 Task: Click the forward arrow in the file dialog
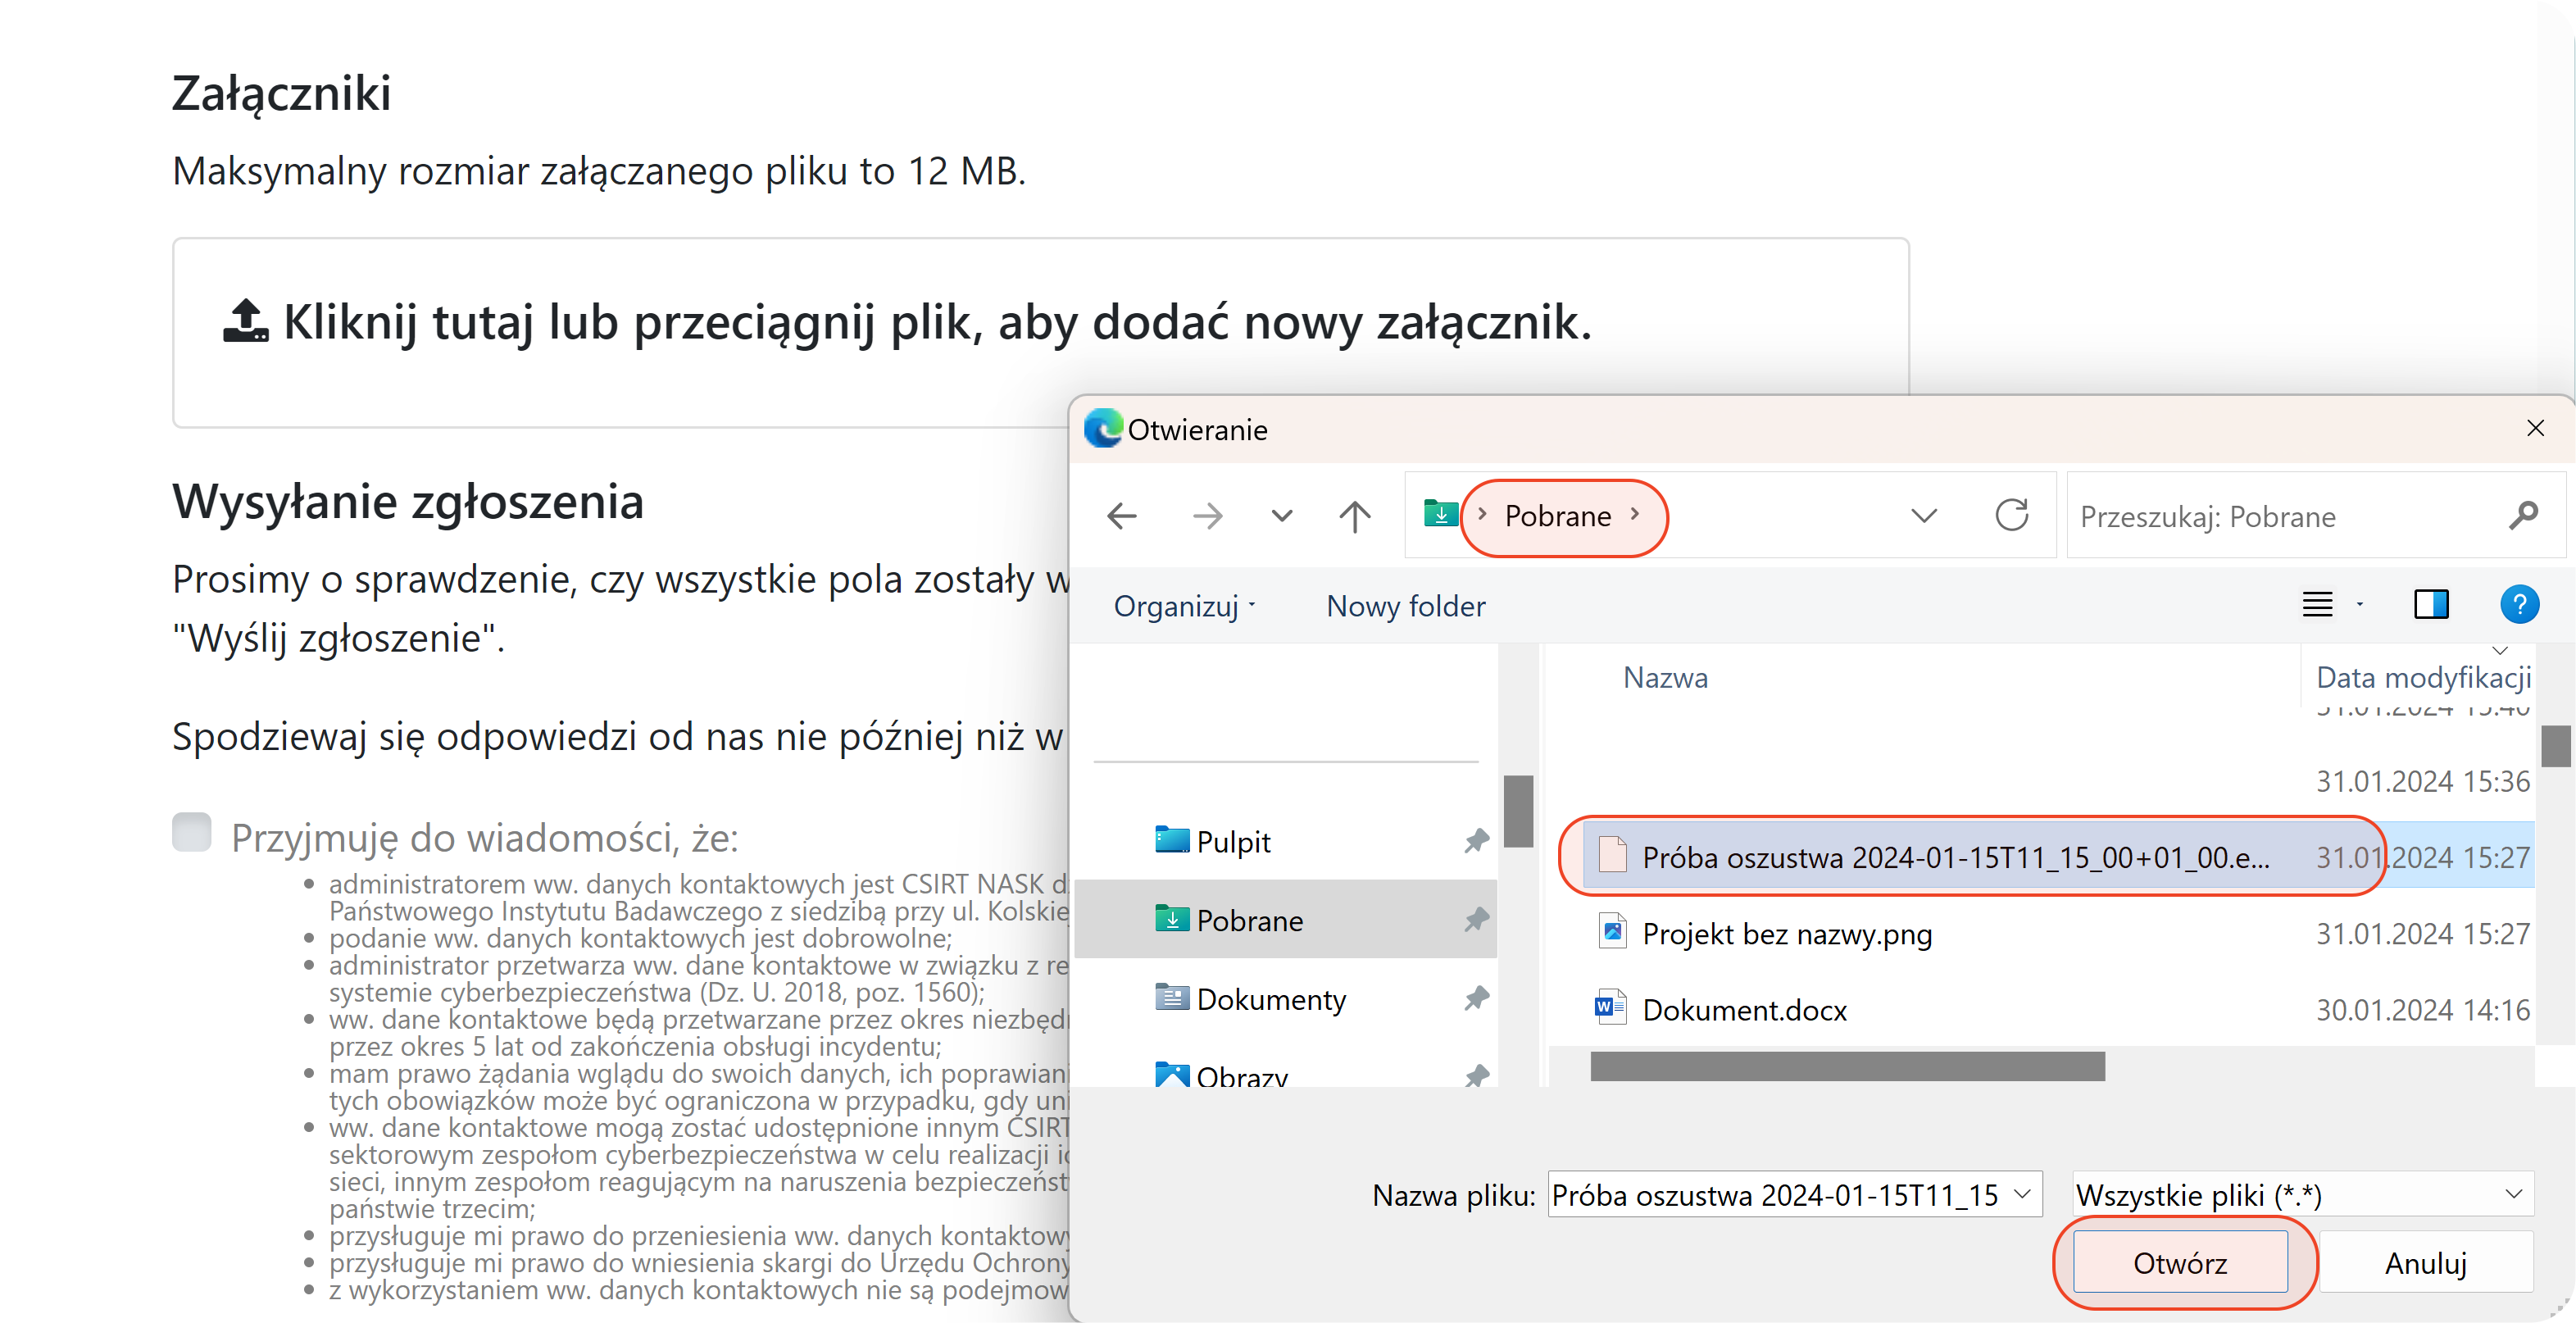click(1207, 516)
